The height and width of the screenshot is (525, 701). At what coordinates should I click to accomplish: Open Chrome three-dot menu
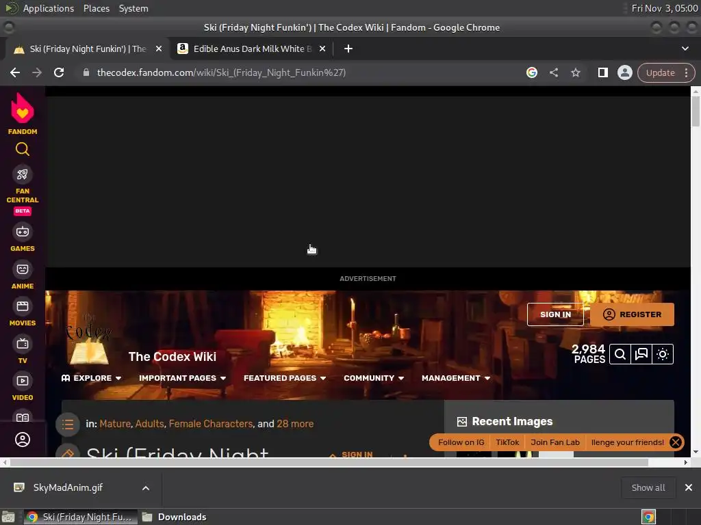tap(686, 72)
